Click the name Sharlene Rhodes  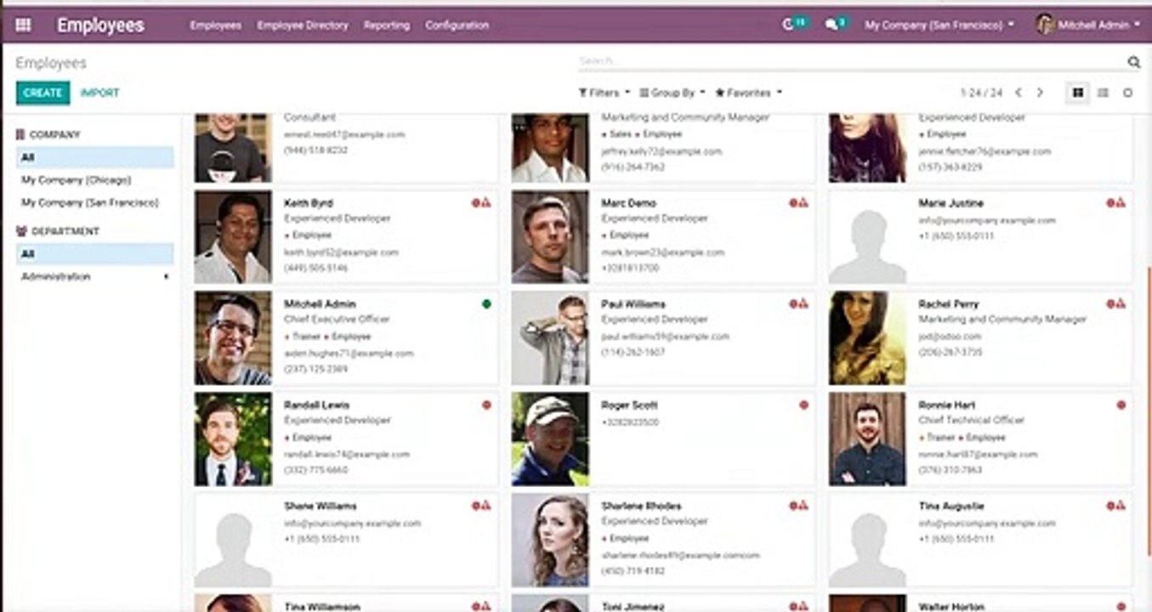[x=642, y=506]
